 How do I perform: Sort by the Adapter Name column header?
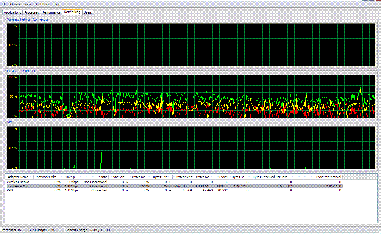point(19,177)
